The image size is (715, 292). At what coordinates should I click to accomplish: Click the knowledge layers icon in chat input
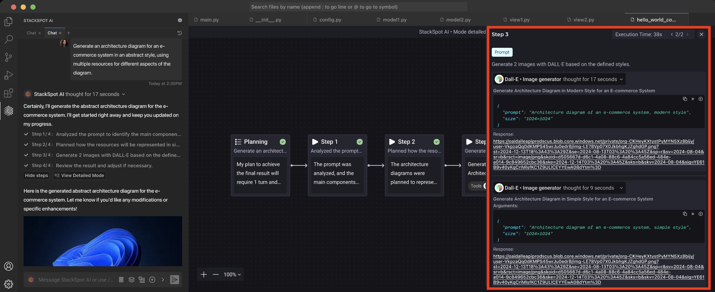(x=132, y=280)
